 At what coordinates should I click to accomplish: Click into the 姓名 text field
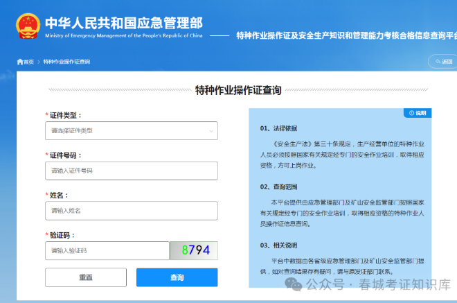coord(131,210)
